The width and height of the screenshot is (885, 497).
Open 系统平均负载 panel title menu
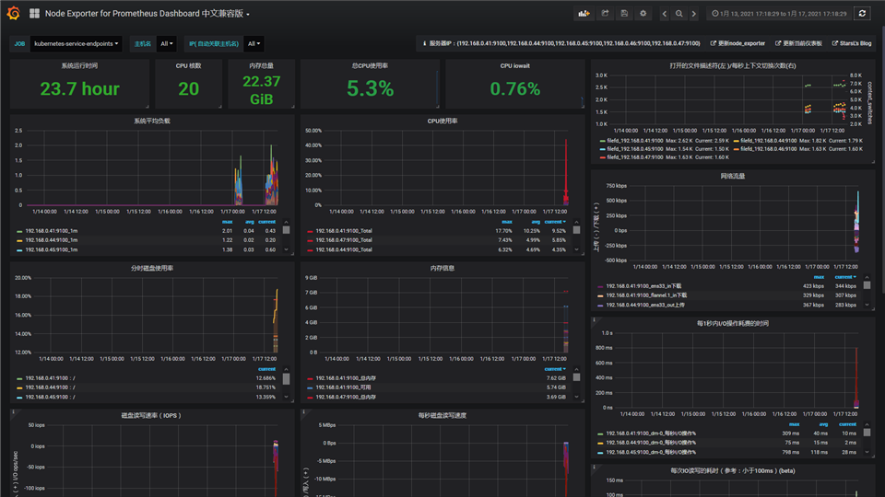coord(152,121)
